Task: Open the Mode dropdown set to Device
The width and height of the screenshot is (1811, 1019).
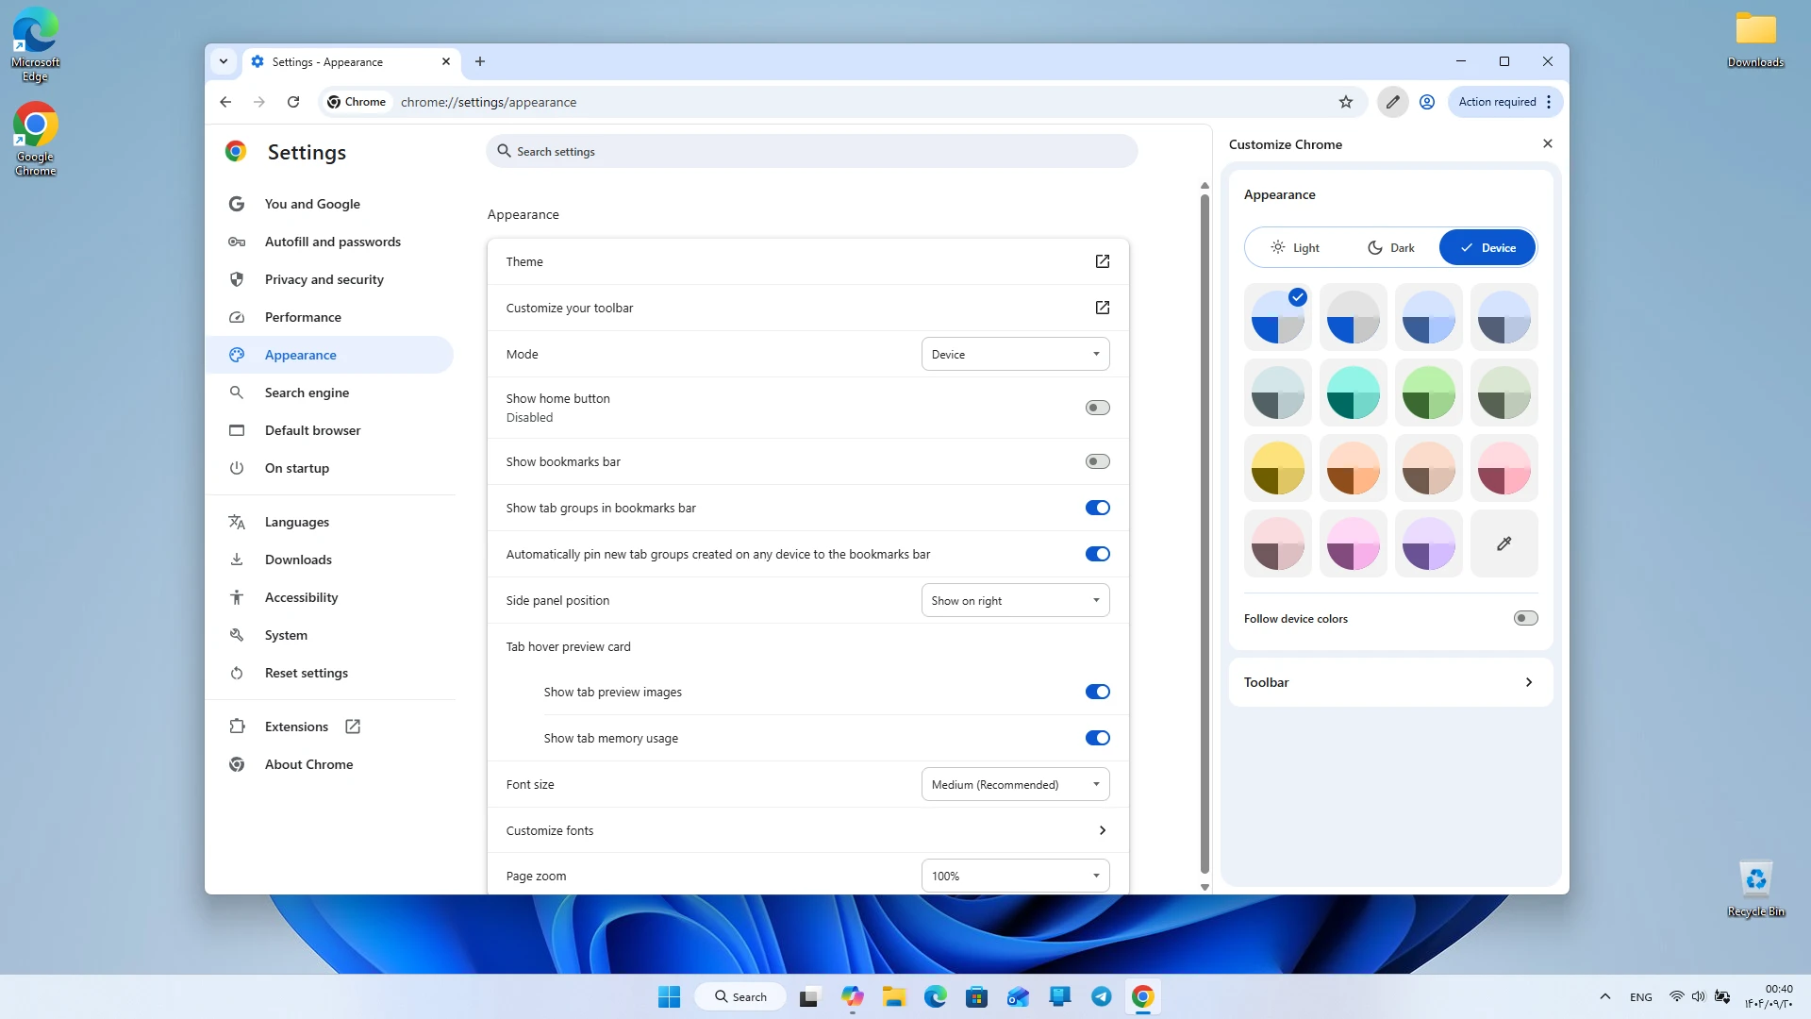Action: tap(1015, 355)
